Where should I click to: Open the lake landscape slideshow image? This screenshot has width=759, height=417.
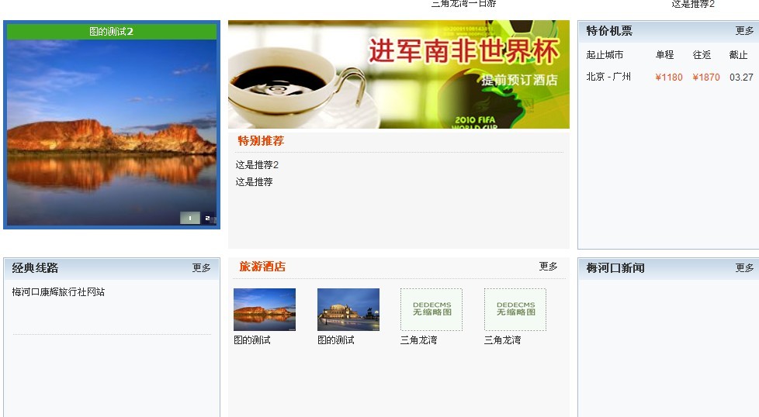click(x=112, y=132)
